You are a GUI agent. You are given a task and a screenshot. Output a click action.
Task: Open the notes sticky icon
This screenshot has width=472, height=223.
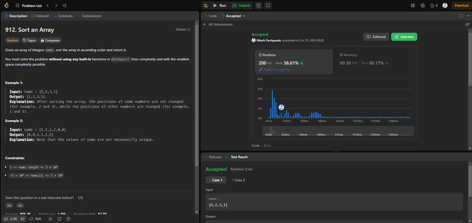[267, 6]
